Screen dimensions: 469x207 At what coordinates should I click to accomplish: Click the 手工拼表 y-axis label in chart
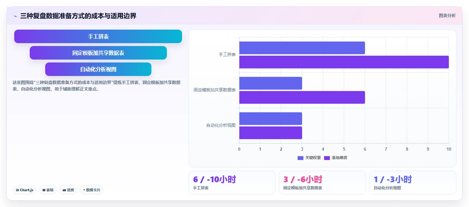pyautogui.click(x=227, y=55)
